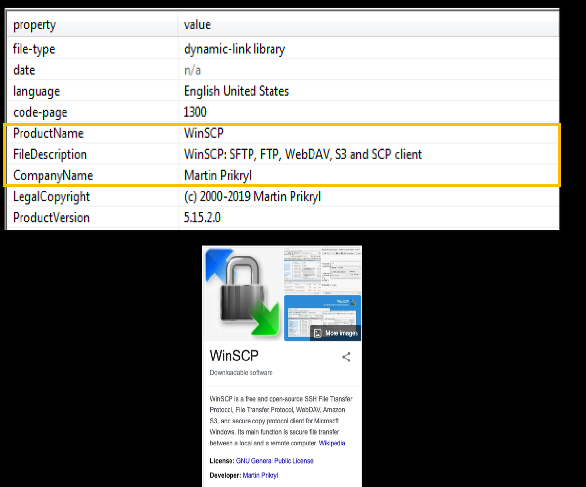Click the 'value' column header
This screenshot has width=586, height=487.
pyautogui.click(x=369, y=24)
